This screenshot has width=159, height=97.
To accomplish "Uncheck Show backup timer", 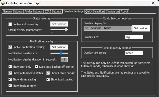I will click(x=10, y=86).
